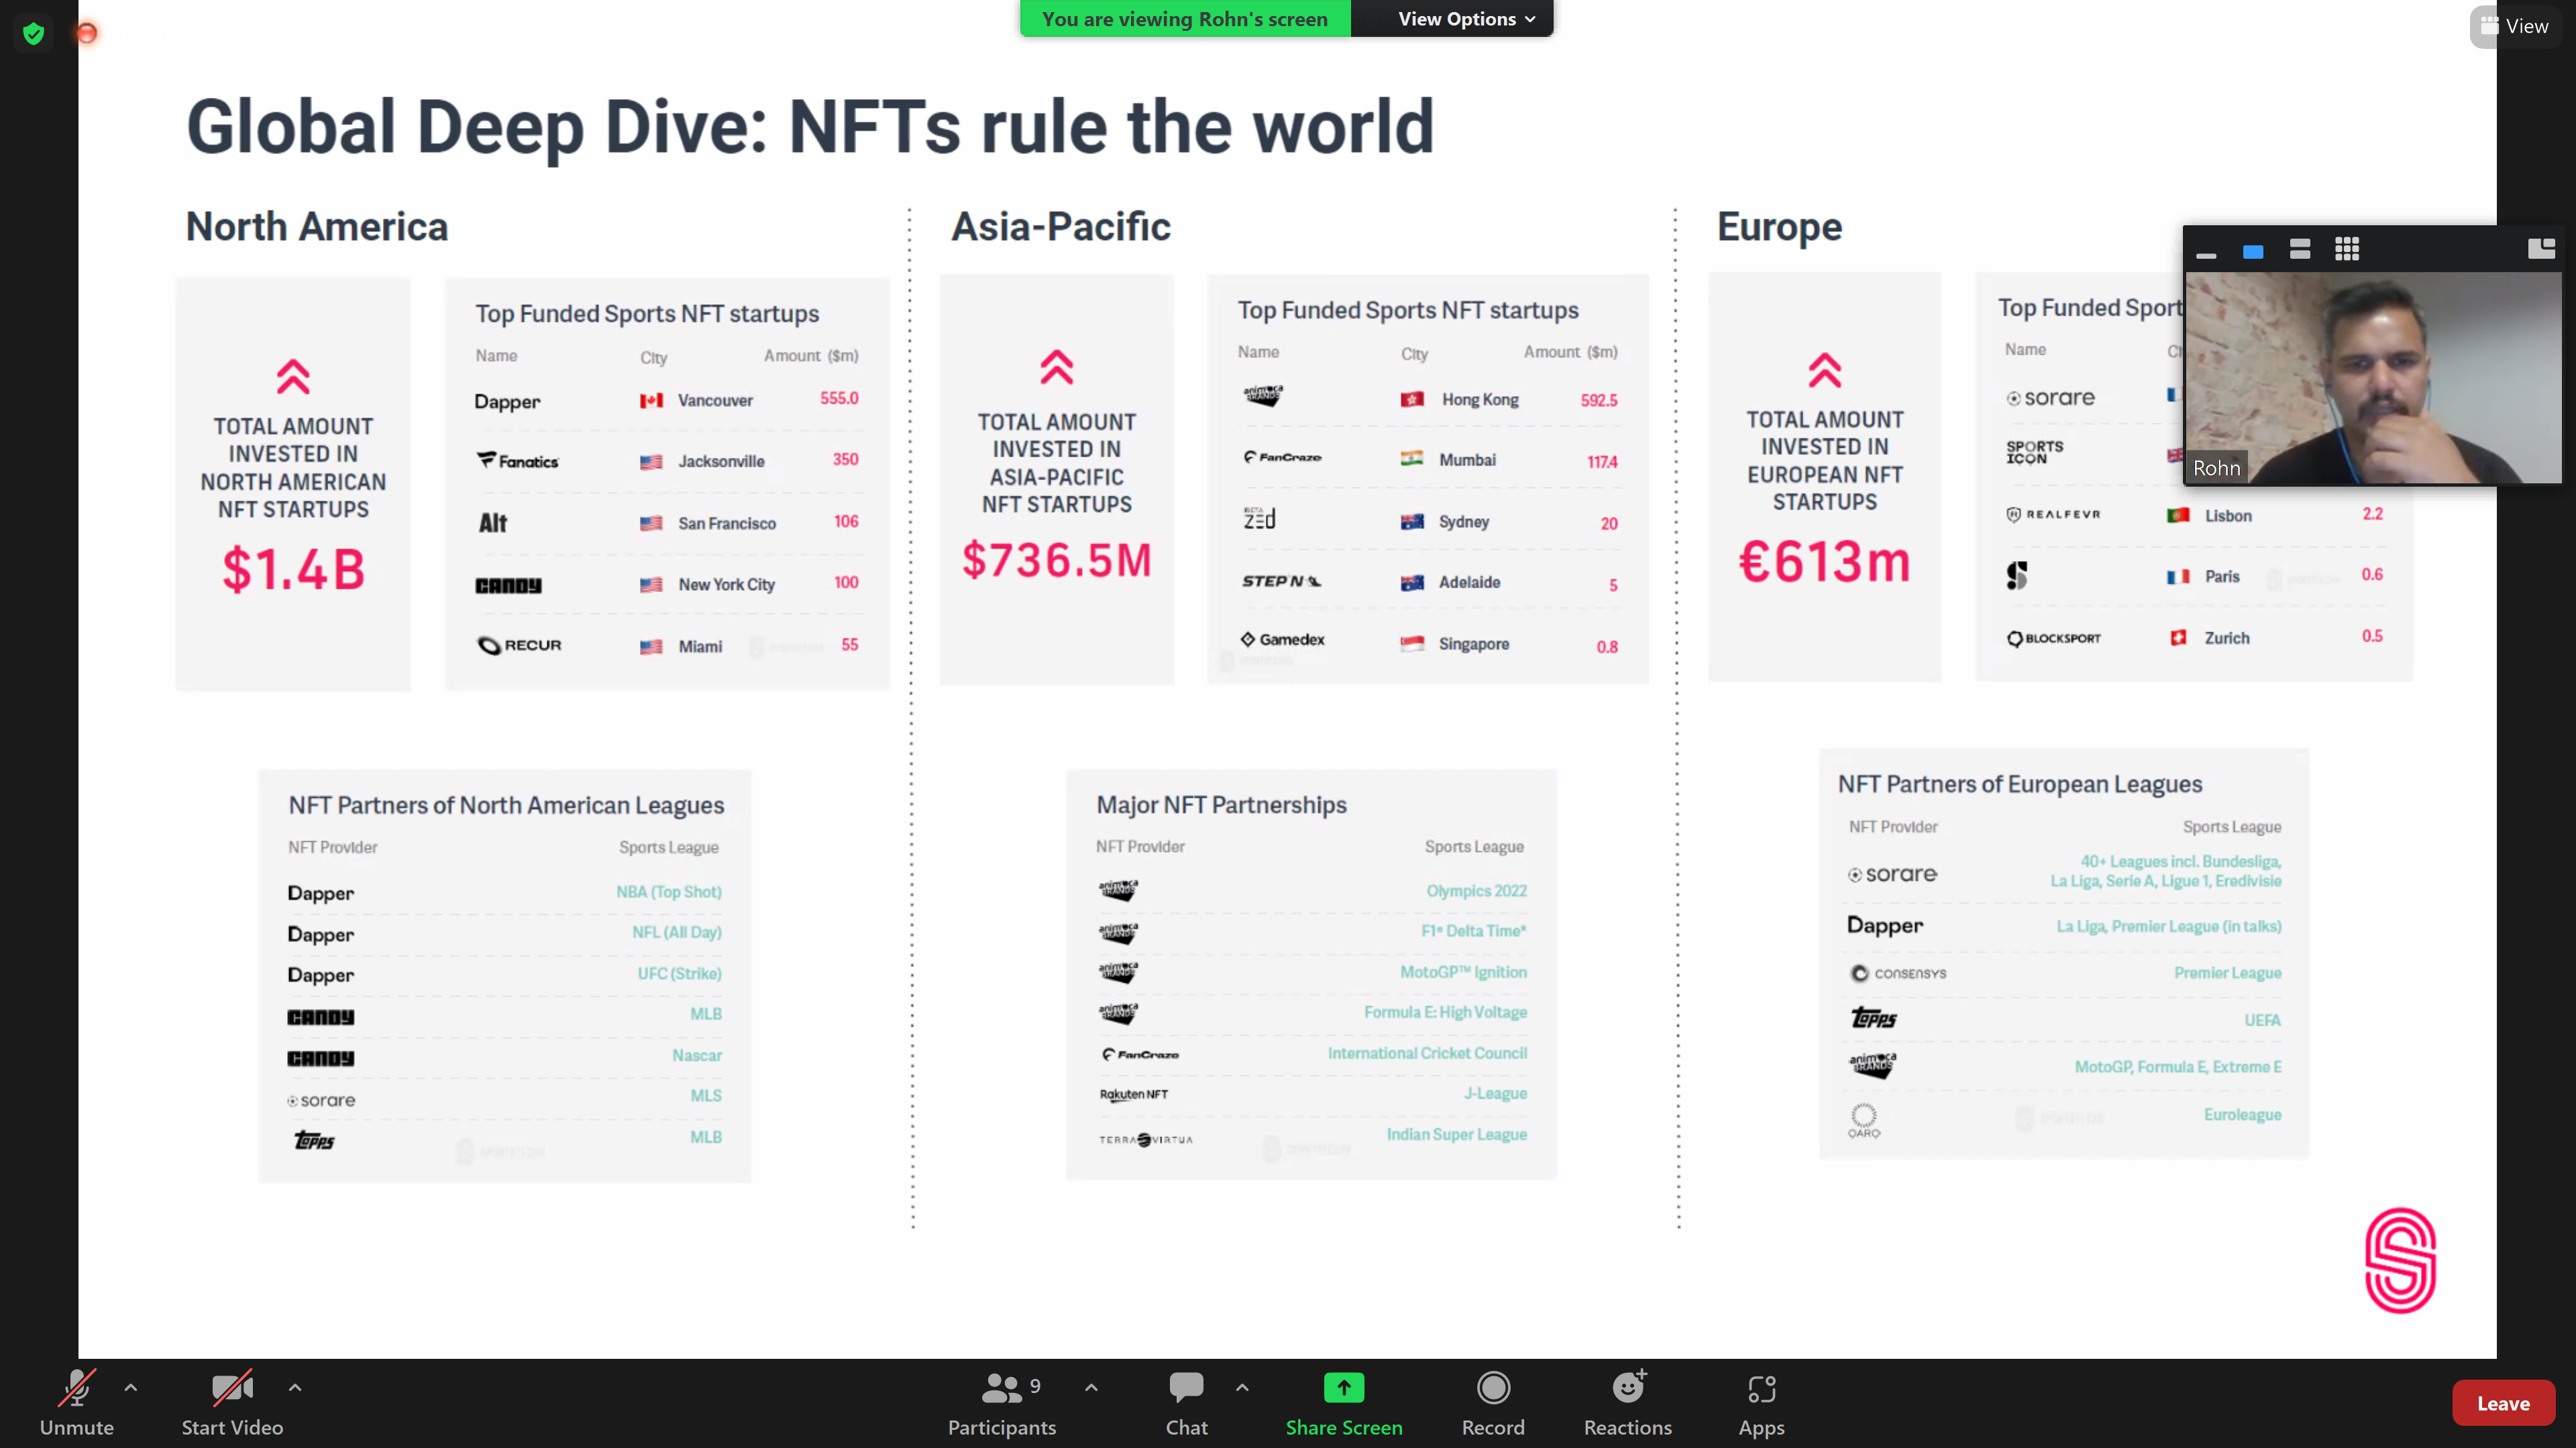
Task: Expand the Chat options arrow
Action: point(1242,1387)
